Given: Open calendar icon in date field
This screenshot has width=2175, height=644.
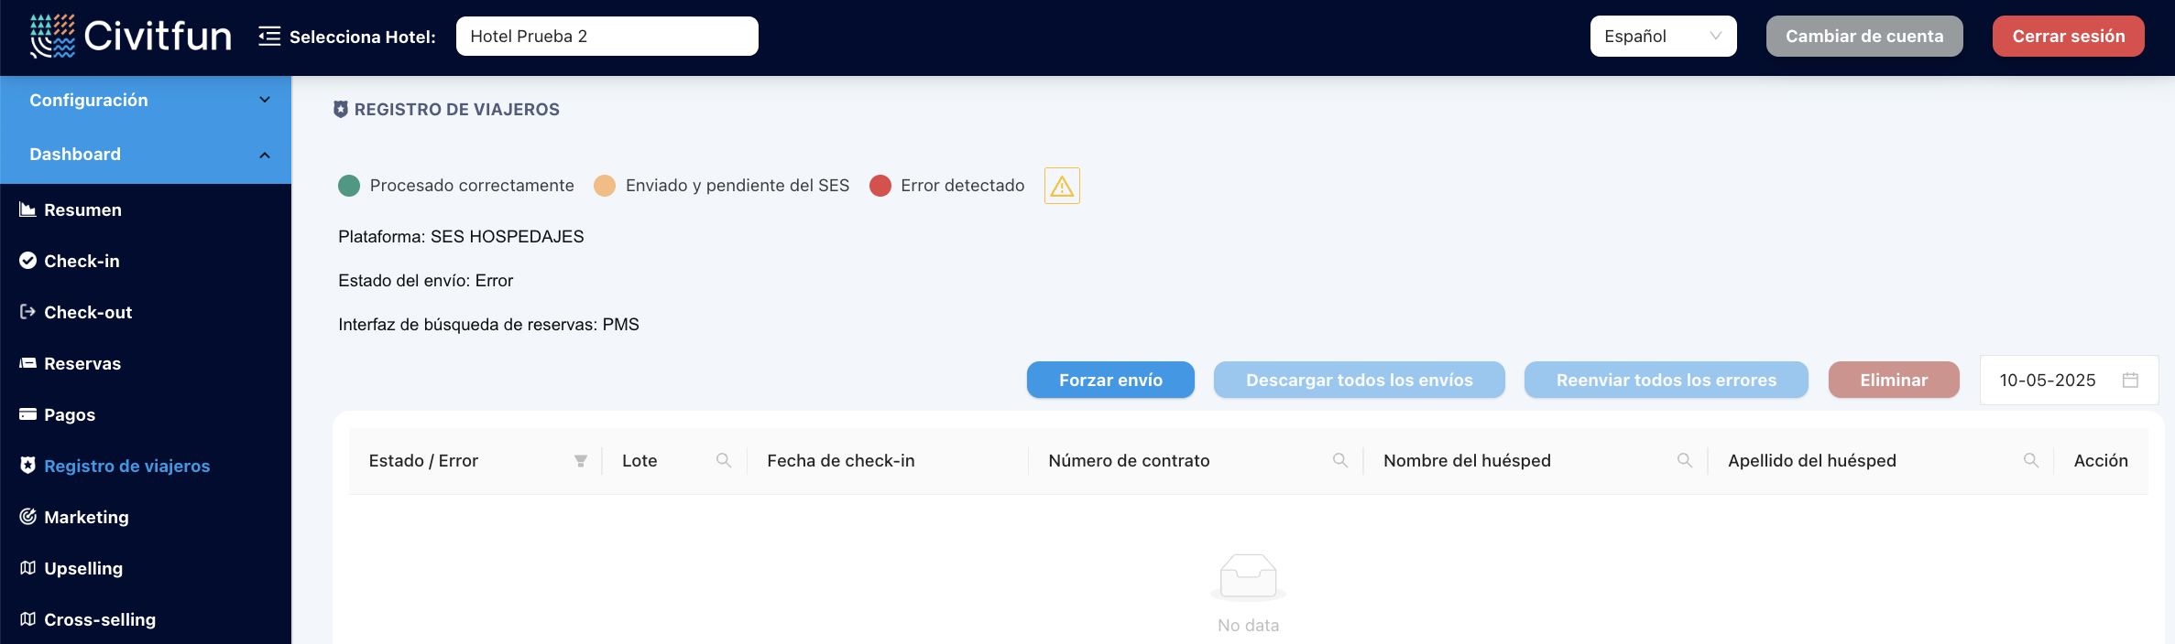Looking at the screenshot, I should coord(2131,380).
